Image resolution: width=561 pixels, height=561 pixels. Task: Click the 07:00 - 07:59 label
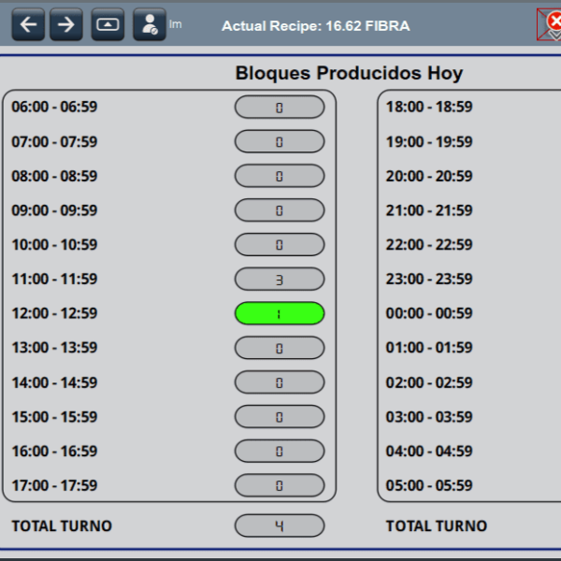click(x=54, y=142)
